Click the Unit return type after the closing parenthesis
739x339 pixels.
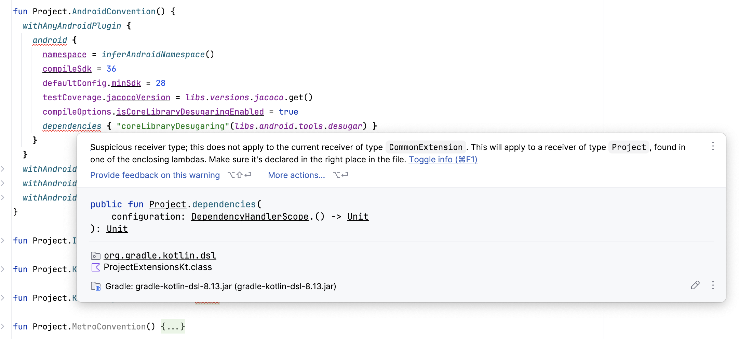click(117, 229)
